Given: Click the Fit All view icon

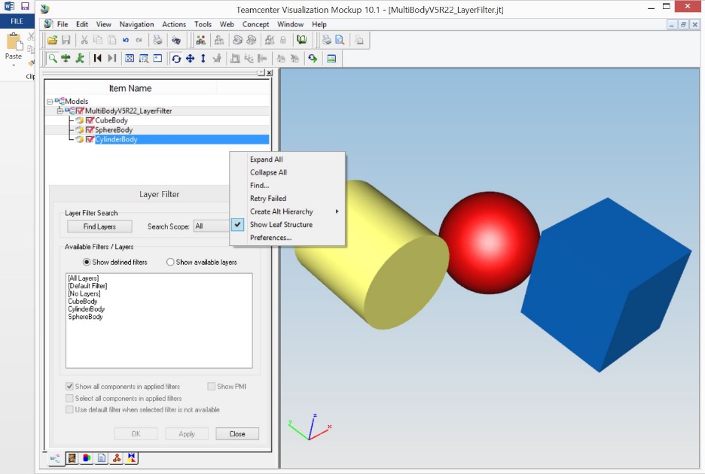Looking at the screenshot, I should (x=130, y=59).
